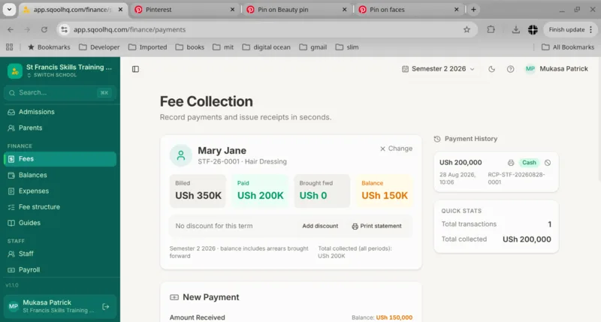This screenshot has height=322, width=601.
Task: Click the address bar URL
Action: [x=129, y=29]
